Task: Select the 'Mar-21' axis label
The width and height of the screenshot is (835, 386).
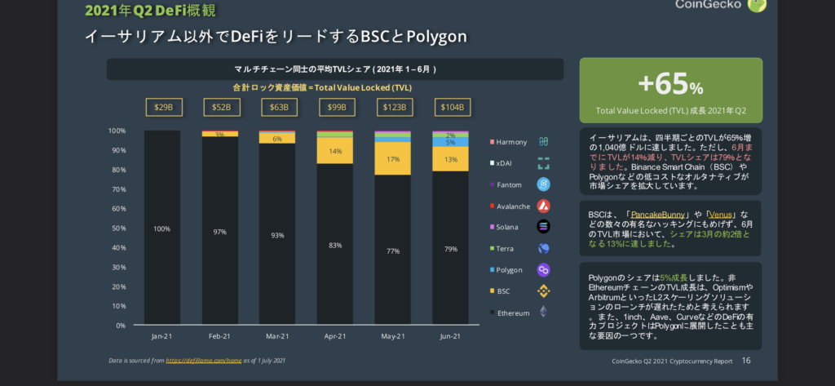Action: (277, 336)
